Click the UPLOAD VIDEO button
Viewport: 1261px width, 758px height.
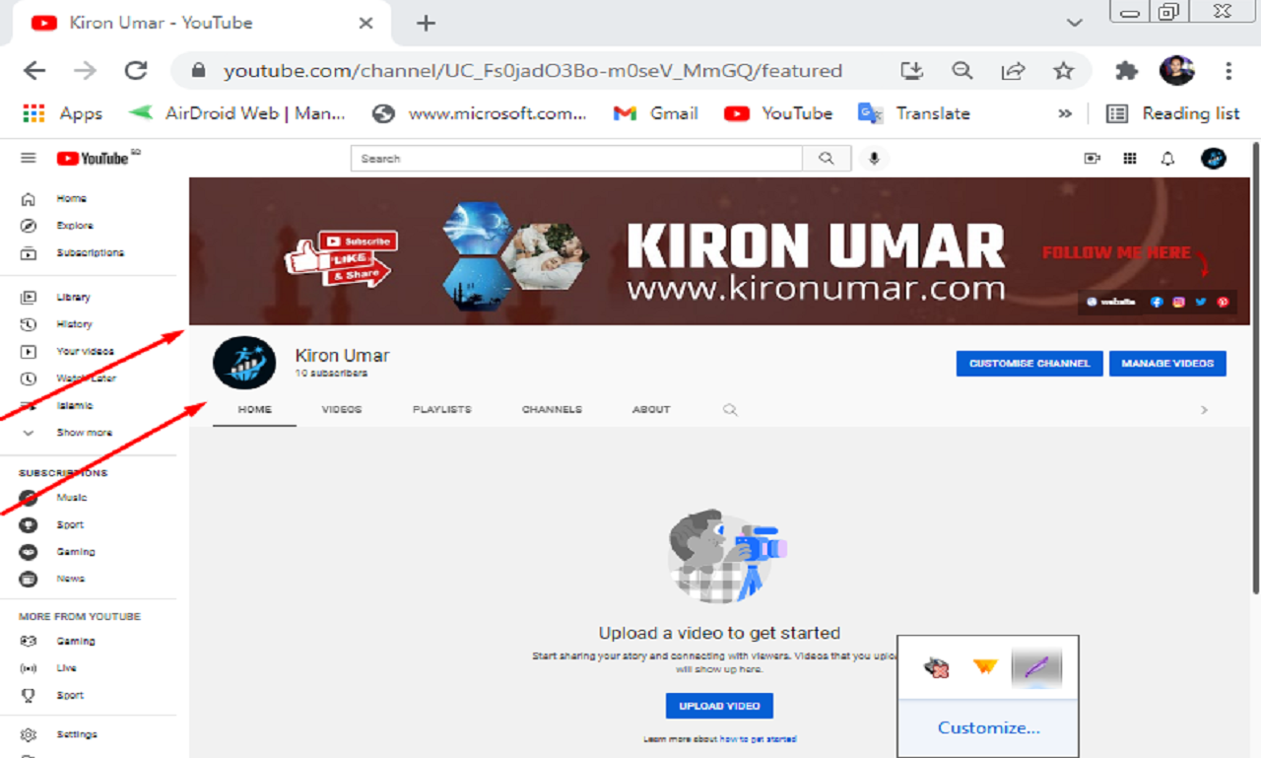pos(719,706)
